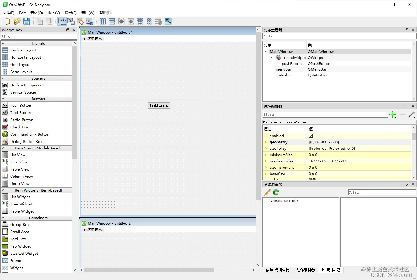Expand the minimumSize property
The height and width of the screenshot is (280, 417).
click(266, 155)
